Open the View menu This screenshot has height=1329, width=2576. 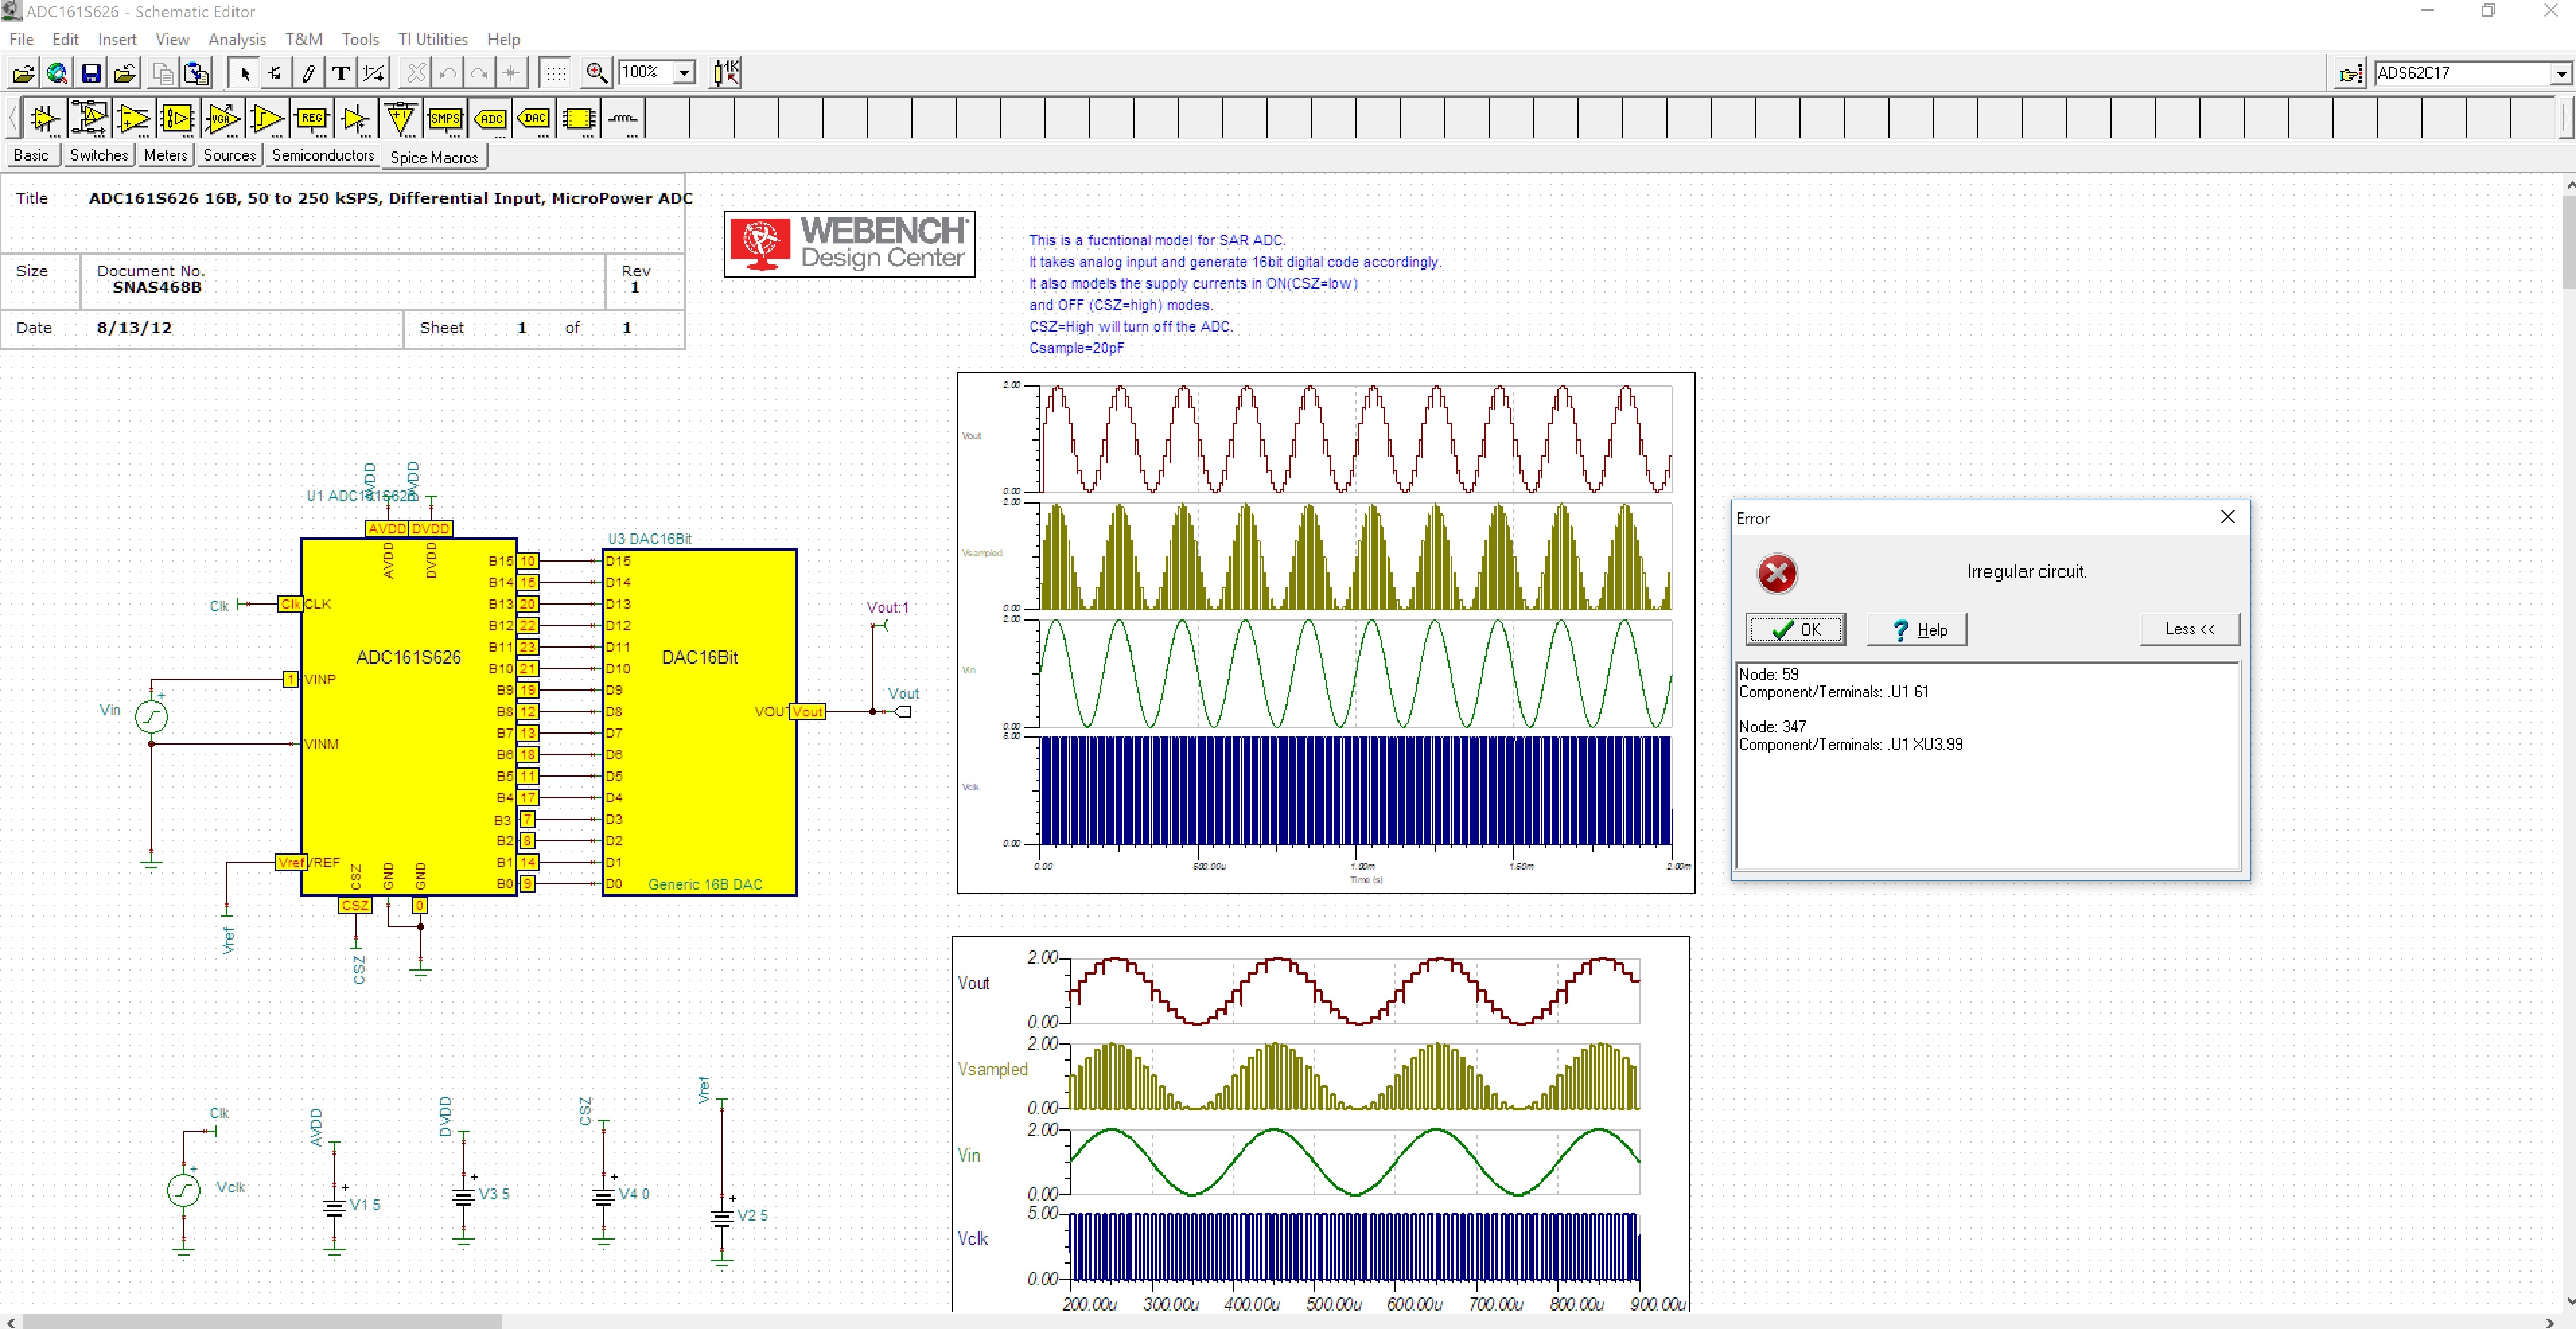tap(172, 39)
